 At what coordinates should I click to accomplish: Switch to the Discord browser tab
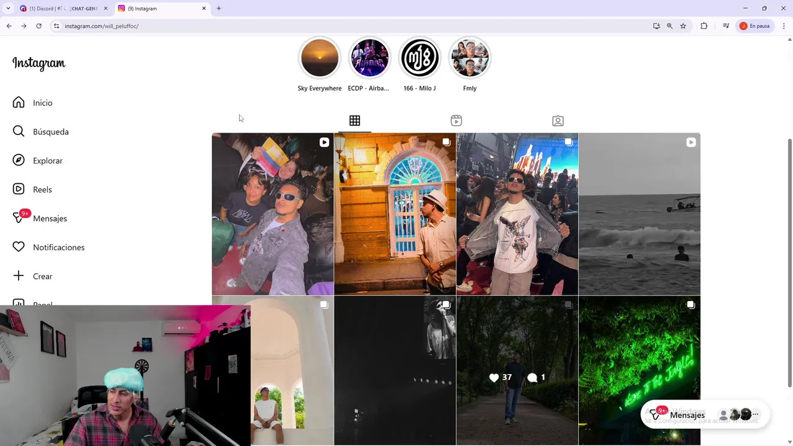point(64,9)
